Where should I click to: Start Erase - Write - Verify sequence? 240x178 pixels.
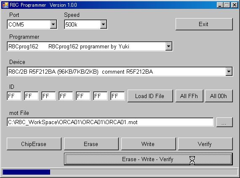(148, 159)
